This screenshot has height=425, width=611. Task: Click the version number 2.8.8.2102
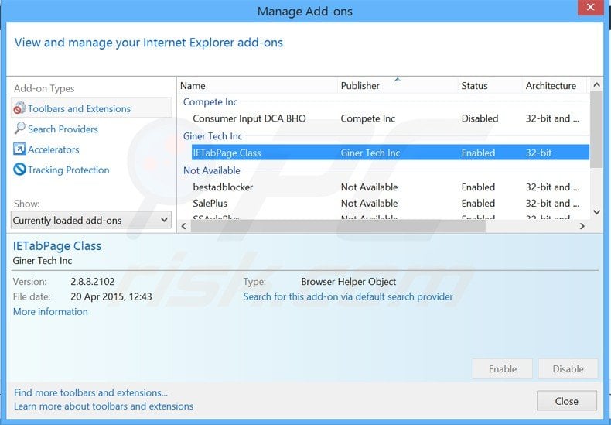point(93,282)
